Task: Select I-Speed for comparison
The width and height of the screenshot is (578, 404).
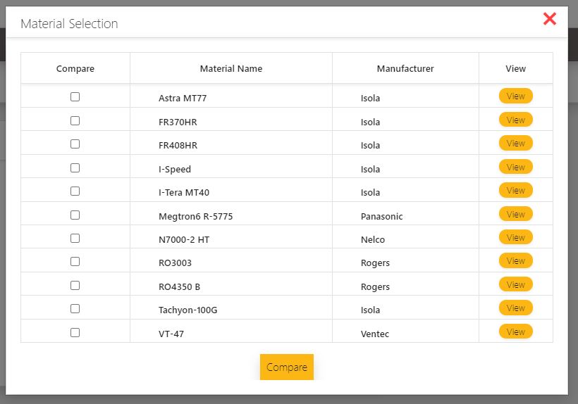Action: pos(75,168)
